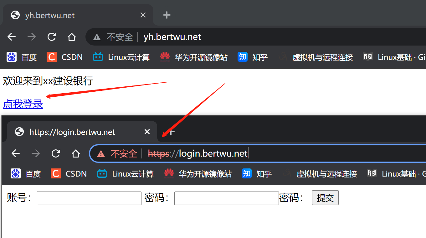Click the 账号: label text
This screenshot has width=426, height=238.
pyautogui.click(x=19, y=198)
